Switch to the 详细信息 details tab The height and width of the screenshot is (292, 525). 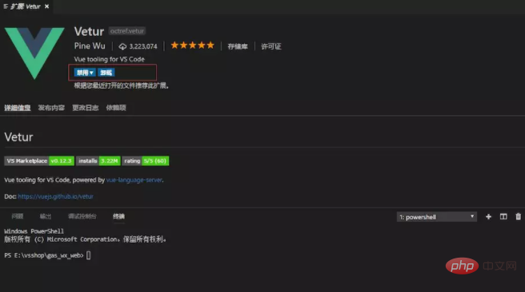pyautogui.click(x=18, y=108)
